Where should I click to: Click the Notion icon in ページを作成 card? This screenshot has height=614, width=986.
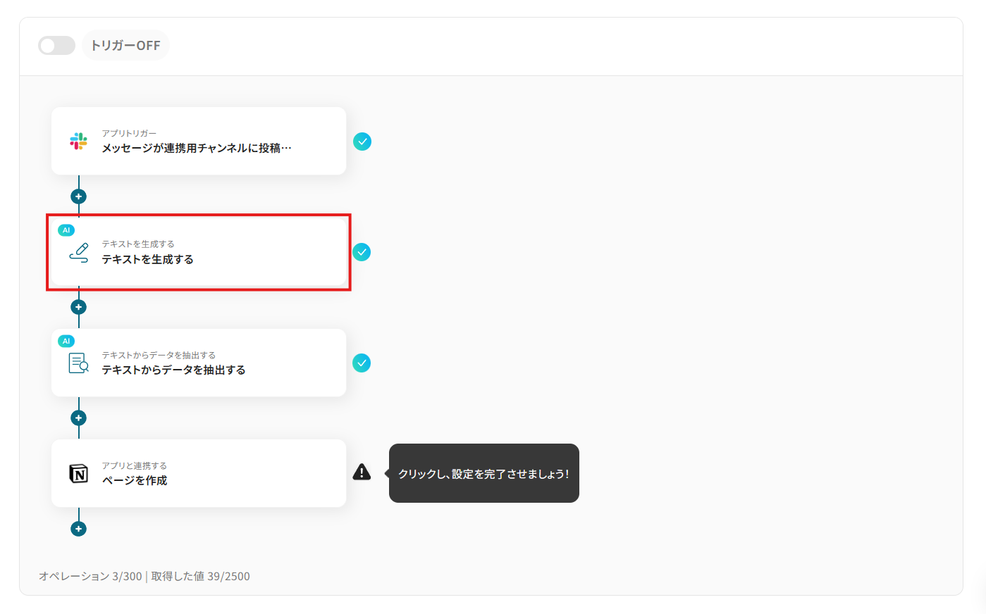coord(79,474)
